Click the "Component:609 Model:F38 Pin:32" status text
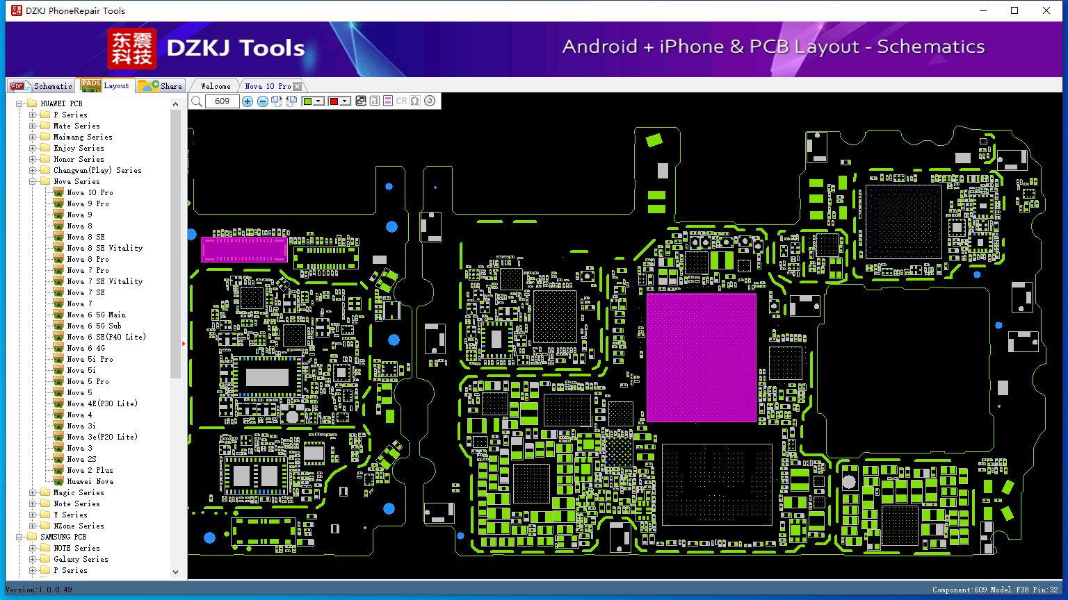This screenshot has height=600, width=1068. tap(995, 590)
